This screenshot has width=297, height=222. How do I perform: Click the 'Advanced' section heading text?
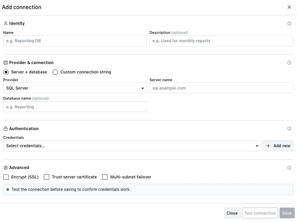point(19,168)
